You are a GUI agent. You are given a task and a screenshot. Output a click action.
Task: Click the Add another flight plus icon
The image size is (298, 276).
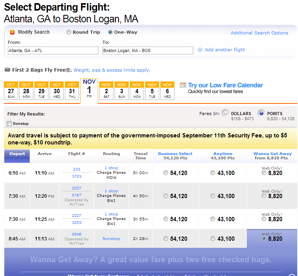[200, 50]
